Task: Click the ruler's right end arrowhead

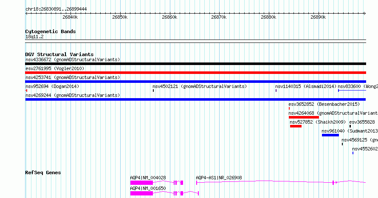Action: (365, 14)
